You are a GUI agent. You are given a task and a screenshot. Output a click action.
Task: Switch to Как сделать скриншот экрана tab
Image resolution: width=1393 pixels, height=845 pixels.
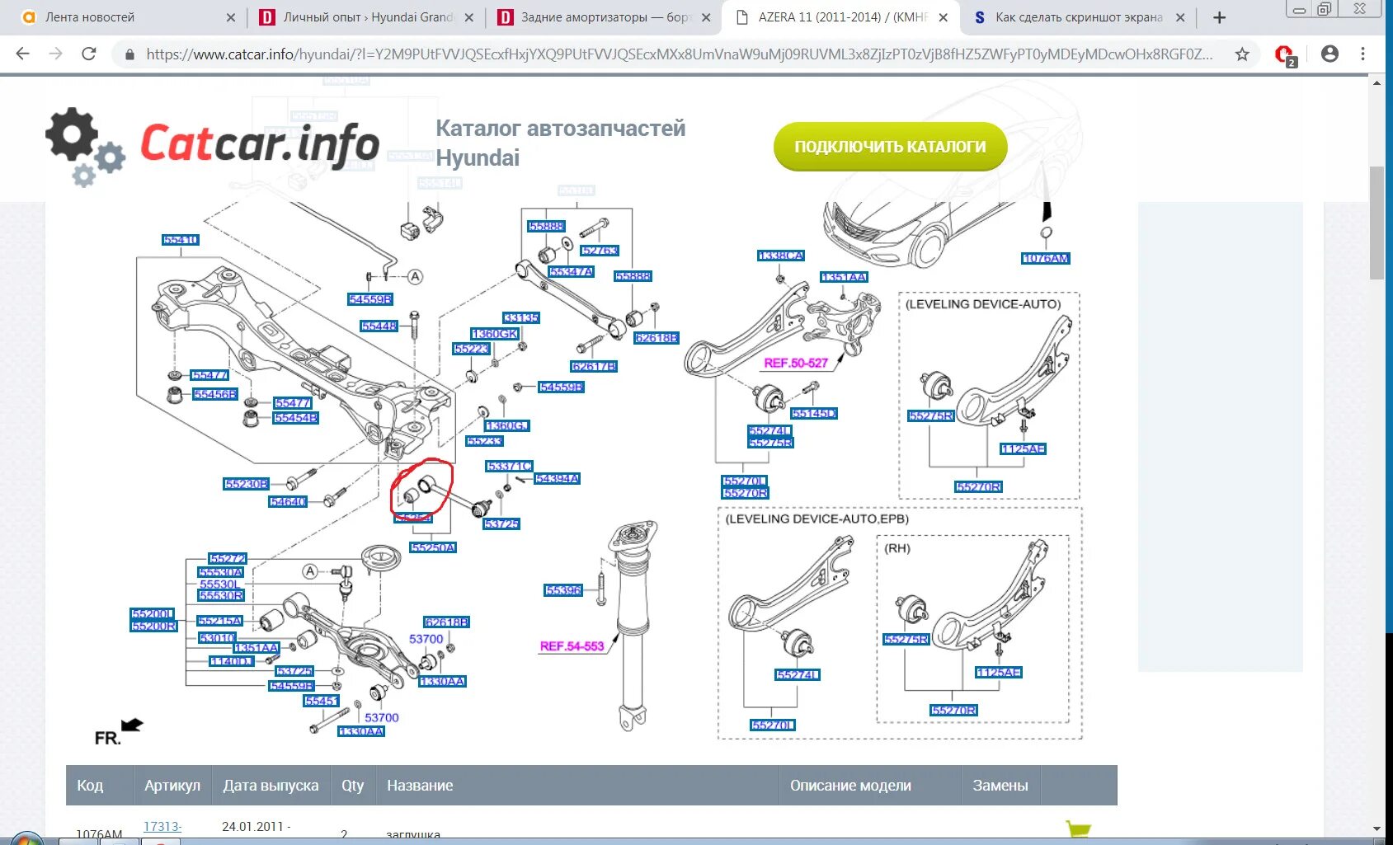pos(1079,17)
